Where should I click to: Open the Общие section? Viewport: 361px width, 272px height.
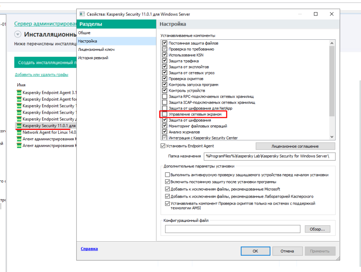[x=116, y=33]
